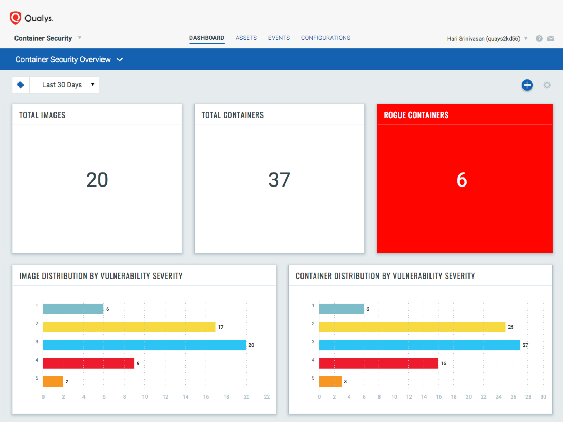Image resolution: width=563 pixels, height=422 pixels.
Task: Click the Total Containers count of 37
Action: (x=279, y=180)
